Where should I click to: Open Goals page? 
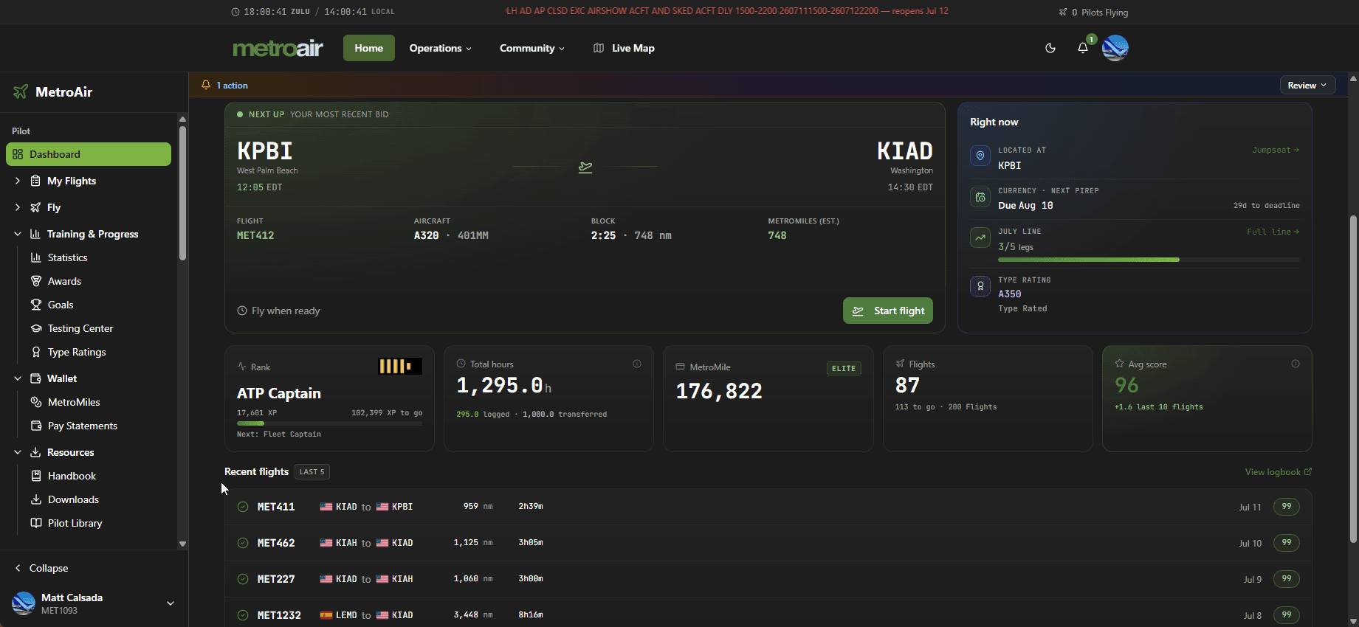61,305
